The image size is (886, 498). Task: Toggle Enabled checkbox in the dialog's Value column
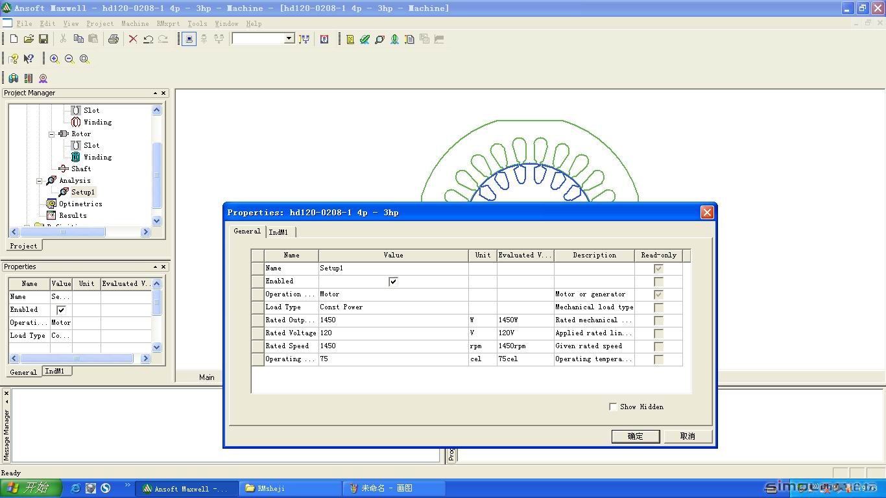[393, 281]
